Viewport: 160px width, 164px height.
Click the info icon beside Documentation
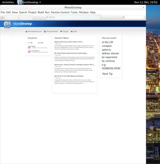(x=45, y=31)
